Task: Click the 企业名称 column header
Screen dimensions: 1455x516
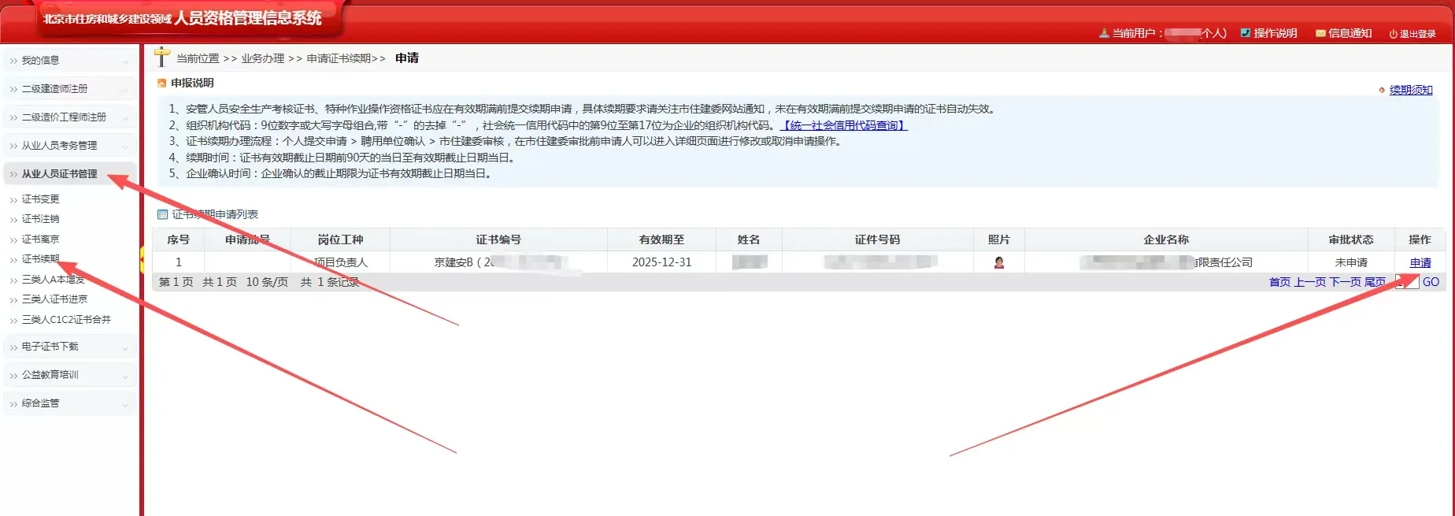Action: (x=1166, y=239)
